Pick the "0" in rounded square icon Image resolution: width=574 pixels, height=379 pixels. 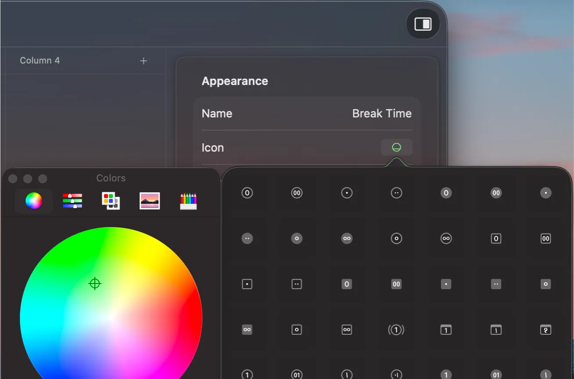496,238
